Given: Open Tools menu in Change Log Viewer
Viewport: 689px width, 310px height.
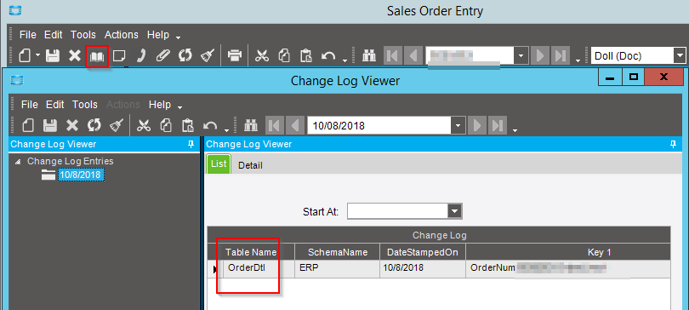Looking at the screenshot, I should tap(85, 105).
